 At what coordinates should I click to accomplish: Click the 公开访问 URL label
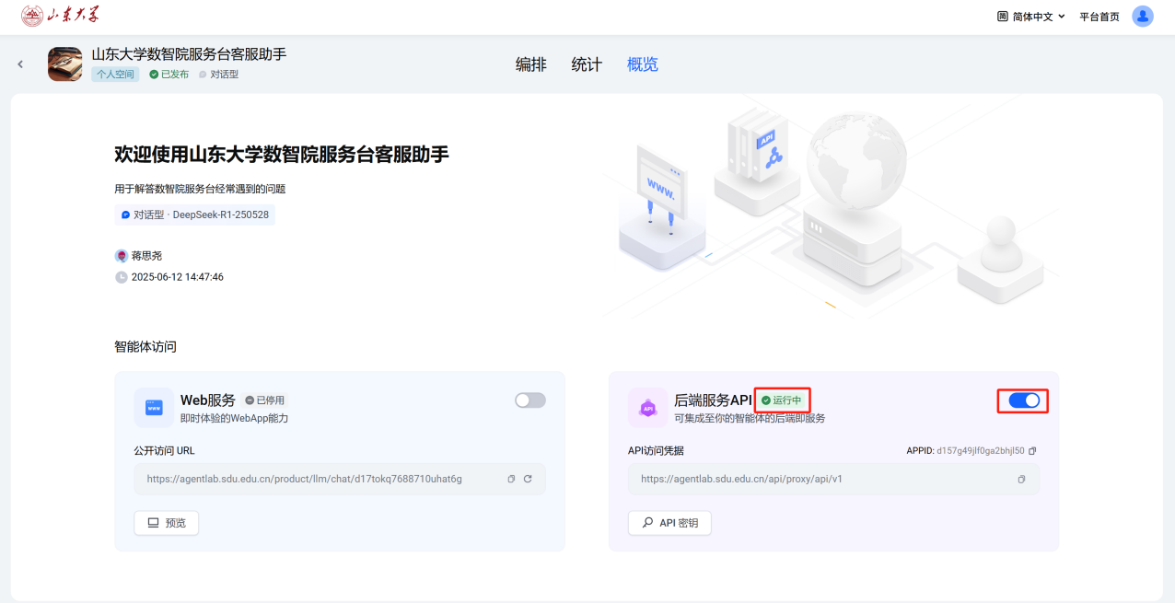[165, 451]
